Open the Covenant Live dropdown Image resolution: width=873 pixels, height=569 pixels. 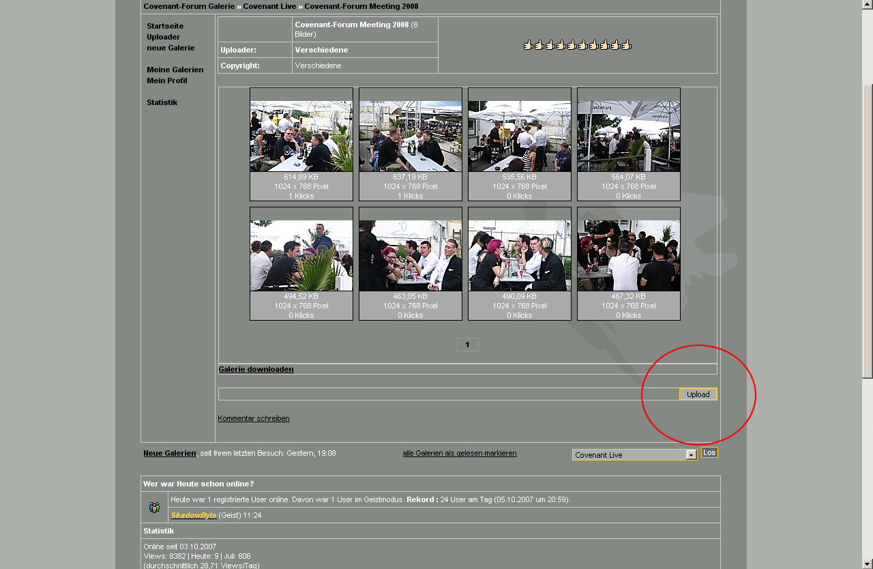[691, 455]
